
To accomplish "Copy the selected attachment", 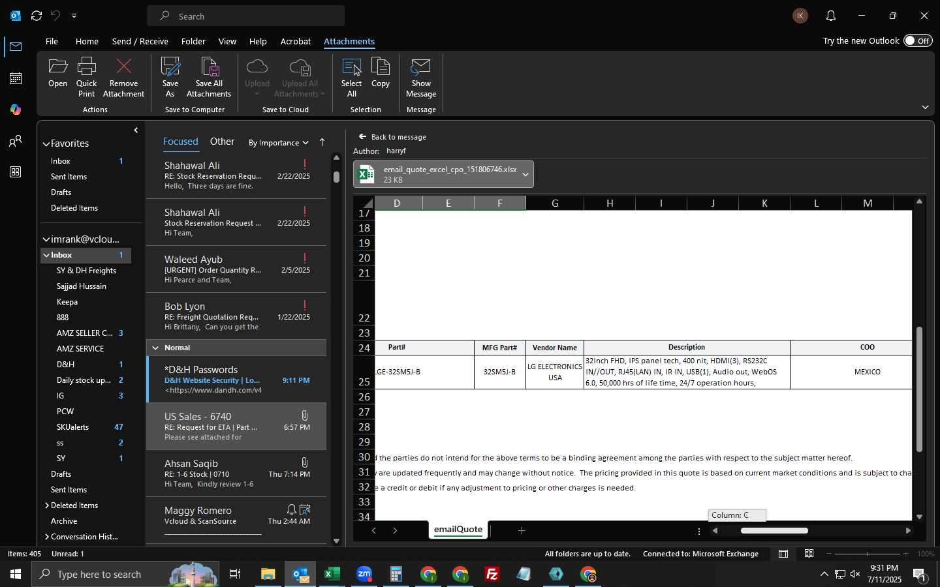I will coord(381,72).
